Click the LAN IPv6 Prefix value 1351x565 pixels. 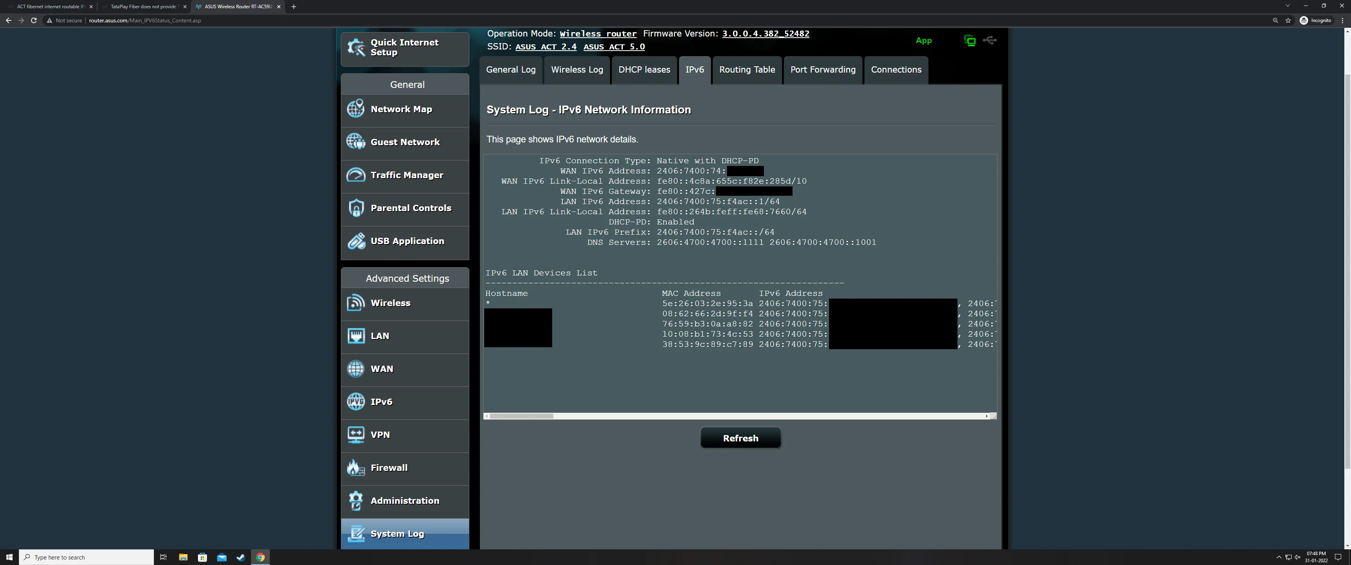point(715,232)
